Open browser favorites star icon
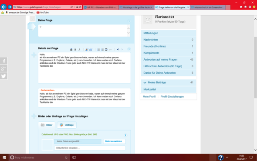Screen dimensions: 257x161 (245, 7)
